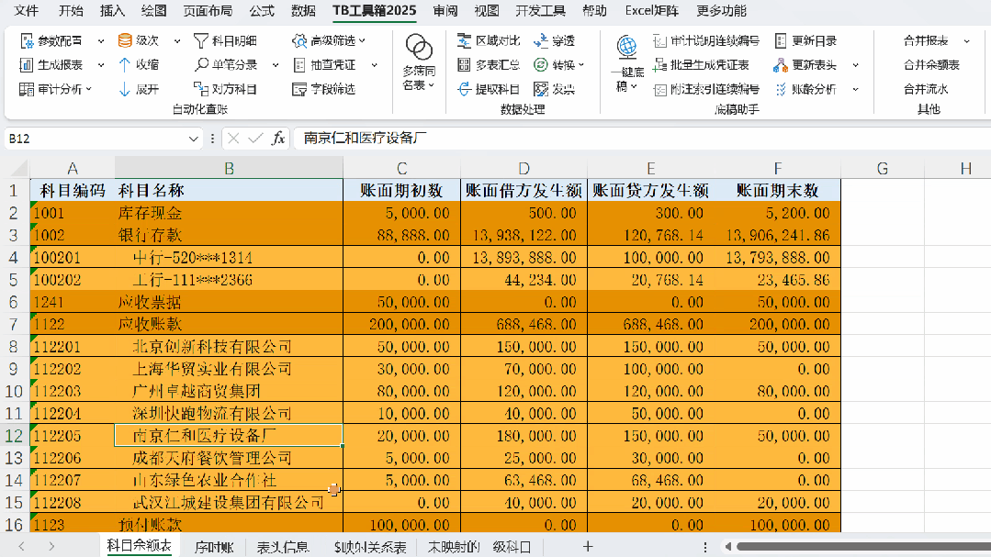Viewport: 991px width, 557px height.
Task: Click the 字段筛选 filter icon
Action: tap(299, 89)
